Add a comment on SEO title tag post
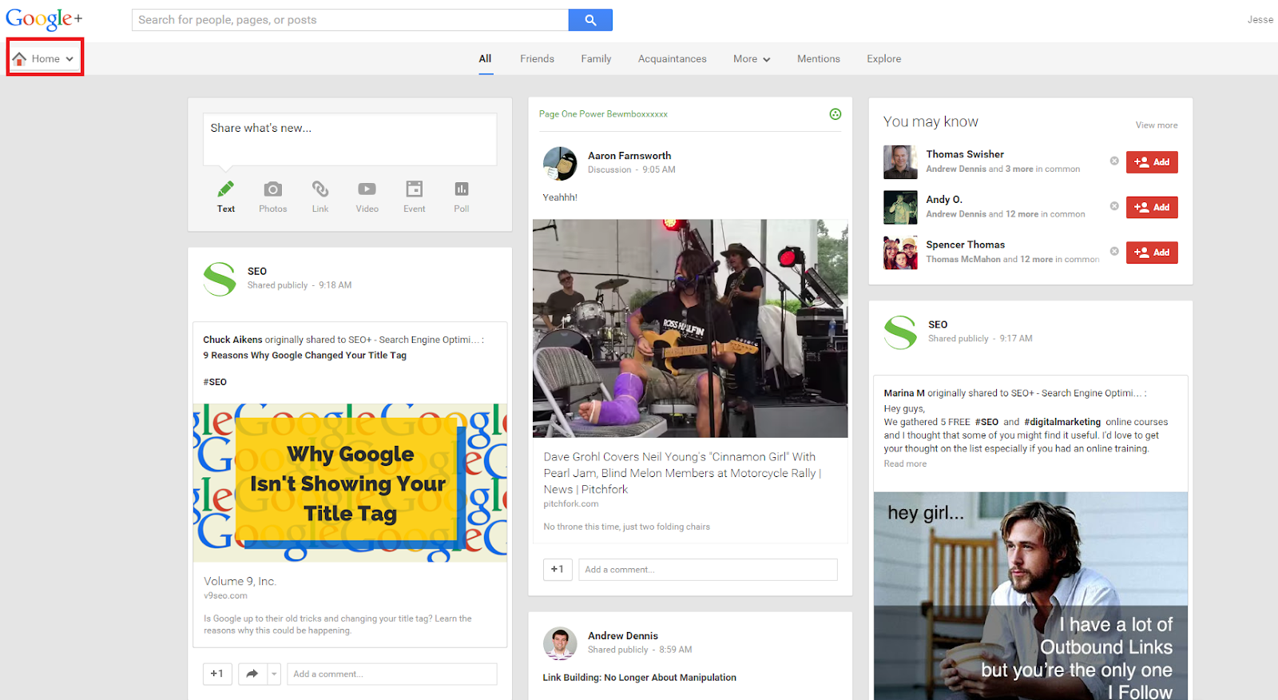 pos(392,674)
